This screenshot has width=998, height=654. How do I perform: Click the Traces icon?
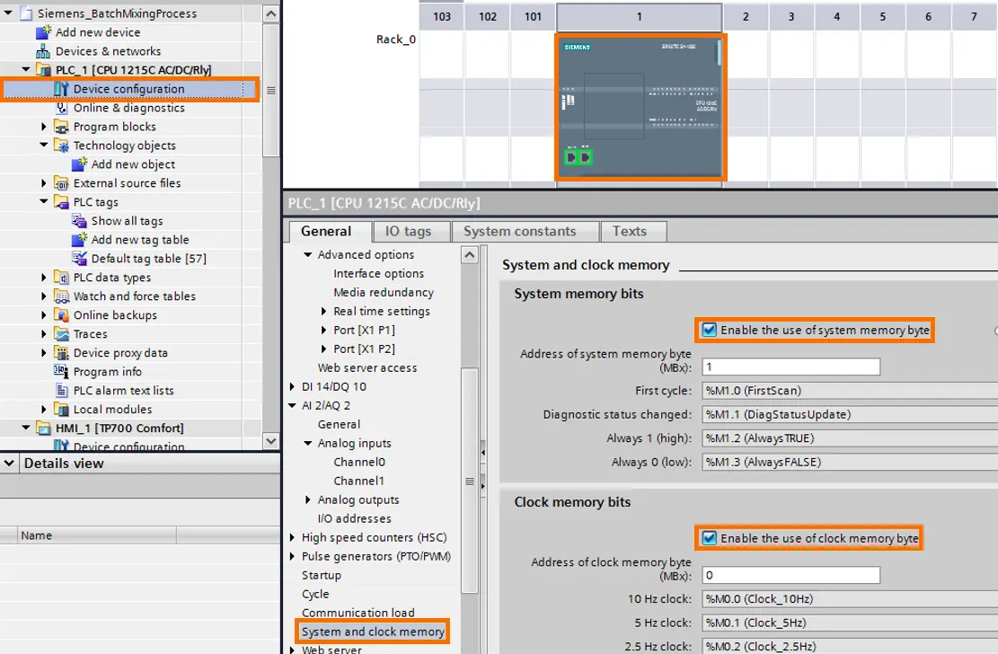pyautogui.click(x=61, y=333)
